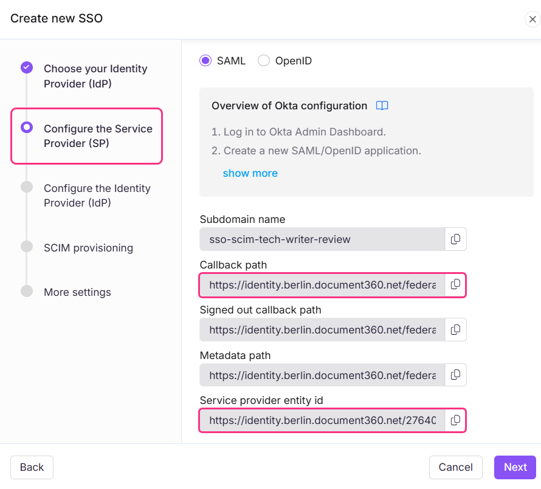
Task: Open the SCIM provisioning step
Action: click(x=88, y=248)
